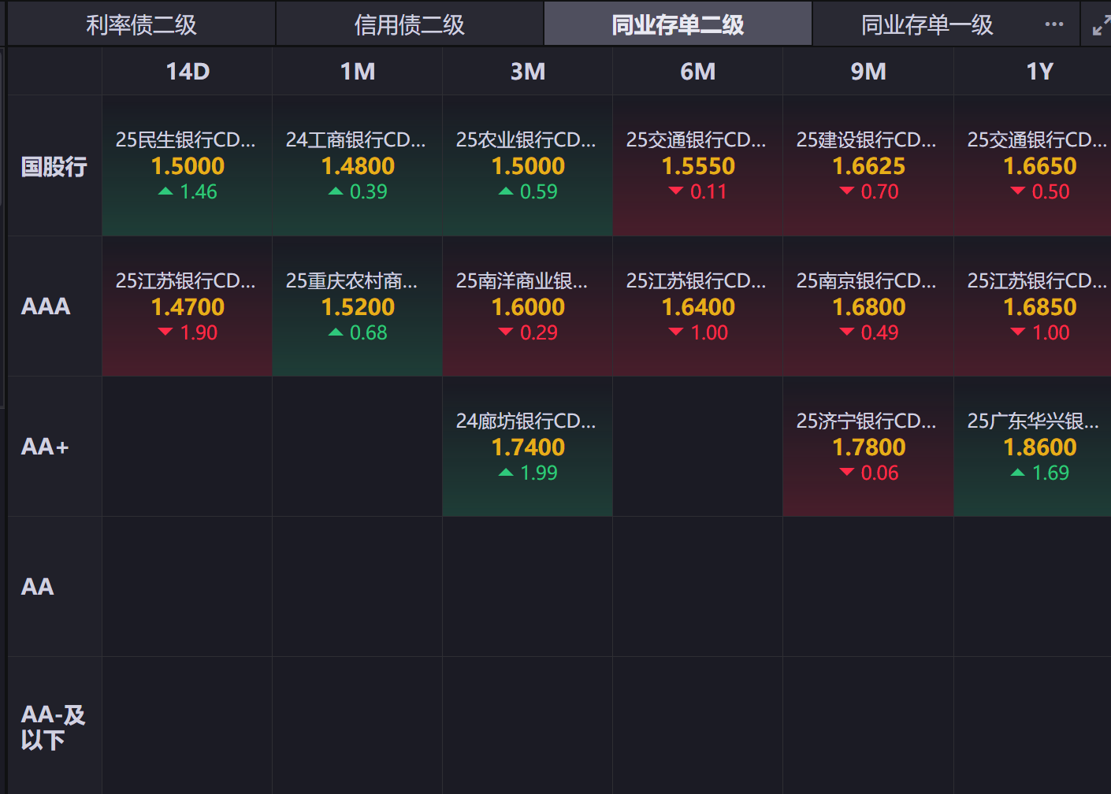Click the 0.70 change value
The image size is (1111, 794).
tap(879, 191)
